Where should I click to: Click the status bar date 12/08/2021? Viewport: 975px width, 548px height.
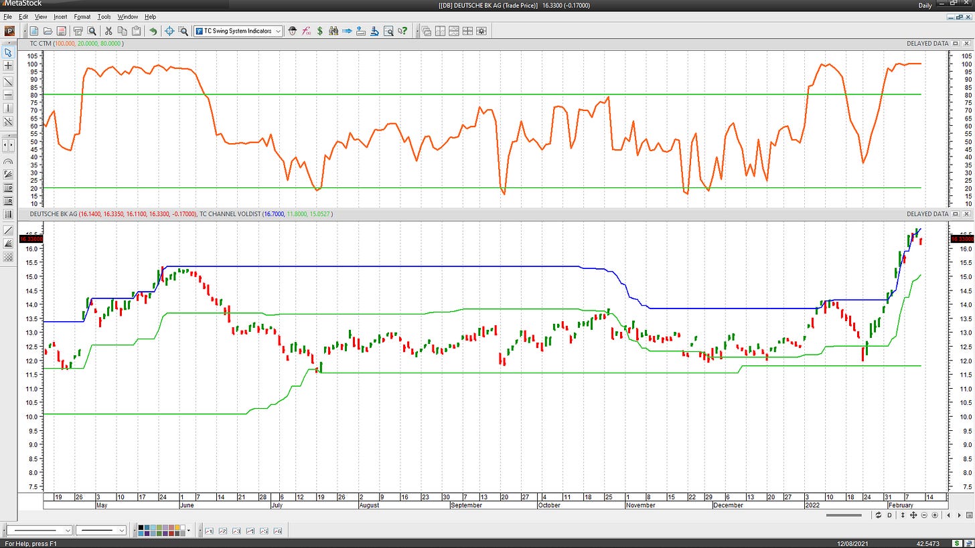click(852, 543)
